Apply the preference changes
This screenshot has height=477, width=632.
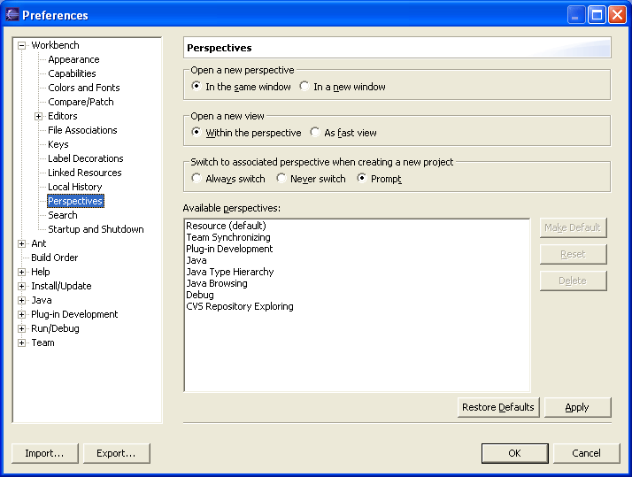pyautogui.click(x=577, y=407)
